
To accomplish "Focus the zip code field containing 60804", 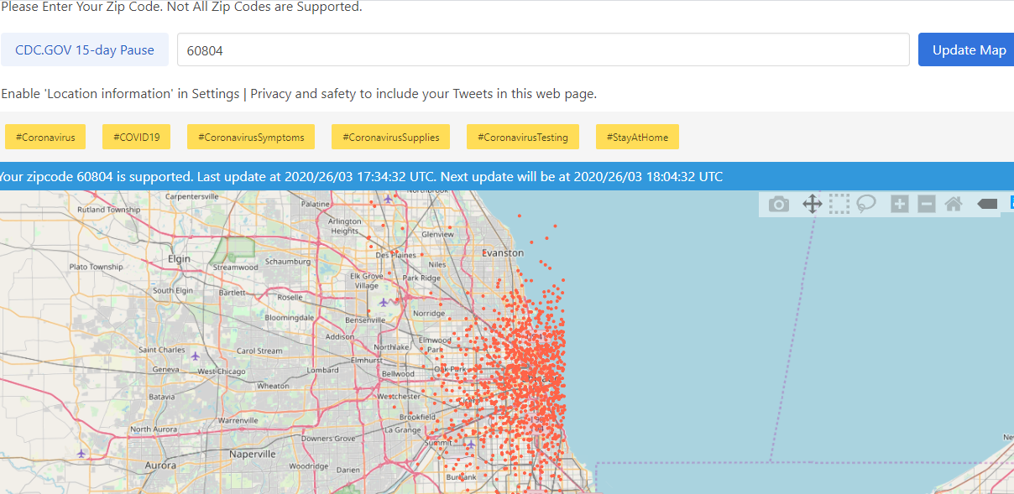I will click(x=543, y=49).
